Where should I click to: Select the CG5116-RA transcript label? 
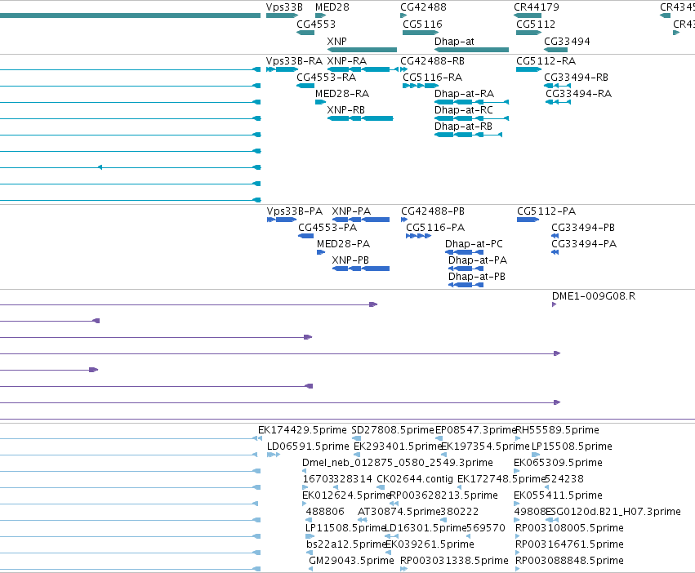pyautogui.click(x=432, y=77)
